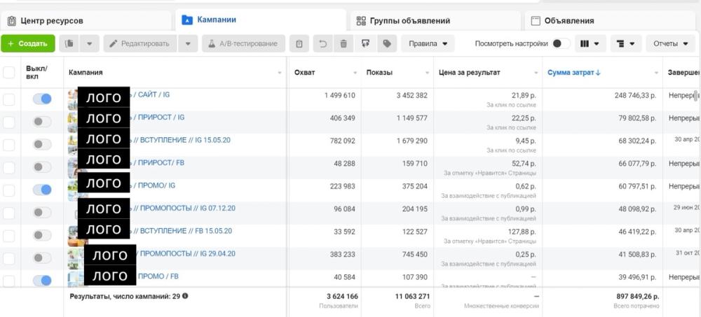Screen dimensions: 701x317
Task: Check the box for САЙТ / IG row
Action: point(9,99)
